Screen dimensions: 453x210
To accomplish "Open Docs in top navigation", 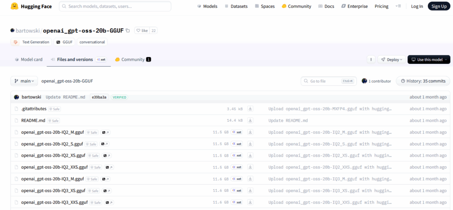I will click(326, 6).
